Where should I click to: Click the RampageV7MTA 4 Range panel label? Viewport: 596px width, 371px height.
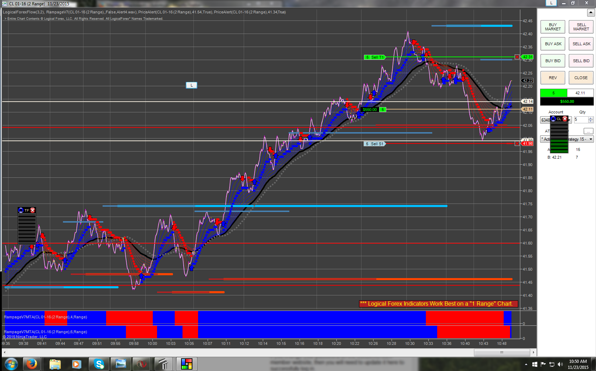(45, 317)
